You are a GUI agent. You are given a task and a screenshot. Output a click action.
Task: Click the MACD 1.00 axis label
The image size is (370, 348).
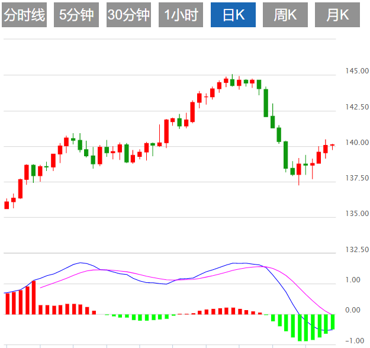click(353, 280)
